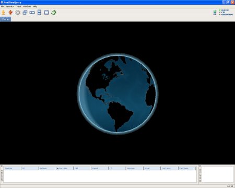Open the Operator menu
This screenshot has height=188, width=235.
[x=10, y=6]
